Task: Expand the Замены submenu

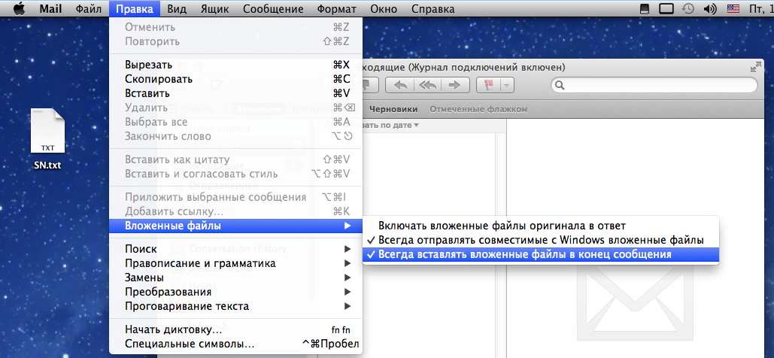Action: [x=236, y=278]
